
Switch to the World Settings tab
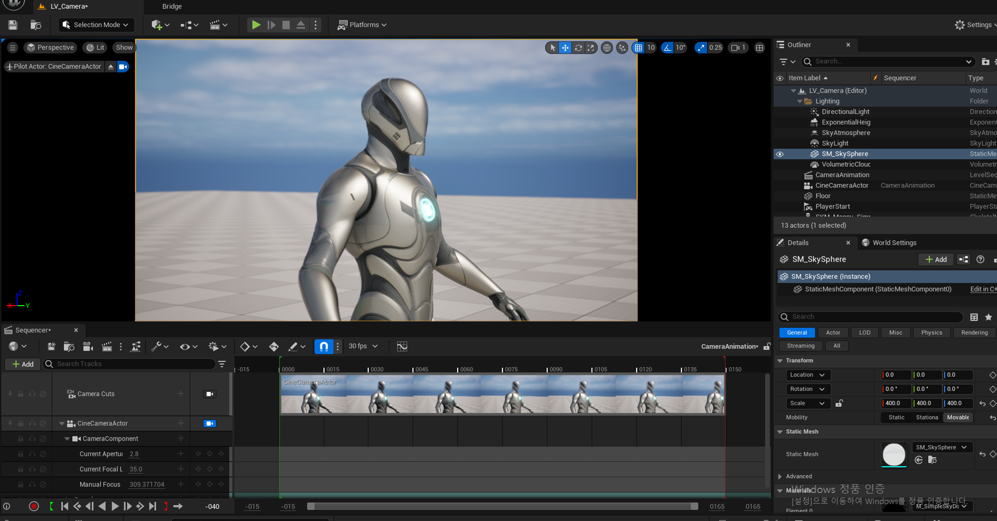coord(889,243)
